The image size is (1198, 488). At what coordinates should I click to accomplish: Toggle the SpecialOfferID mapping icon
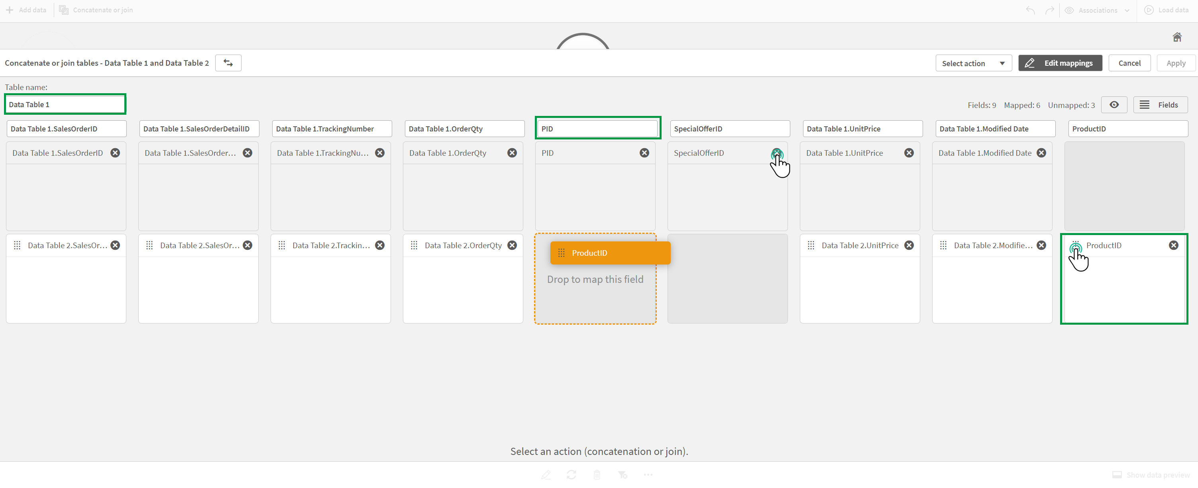click(x=777, y=153)
